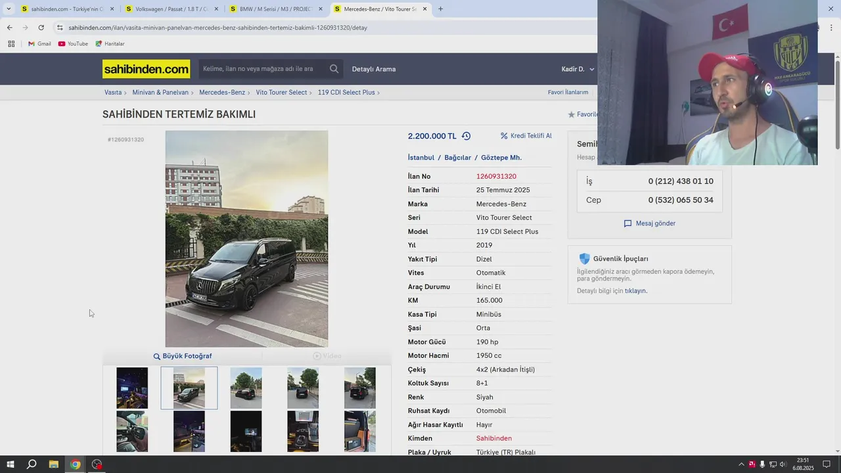841x473 pixels.
Task: Reload the page with refresh icon
Action: [x=41, y=28]
